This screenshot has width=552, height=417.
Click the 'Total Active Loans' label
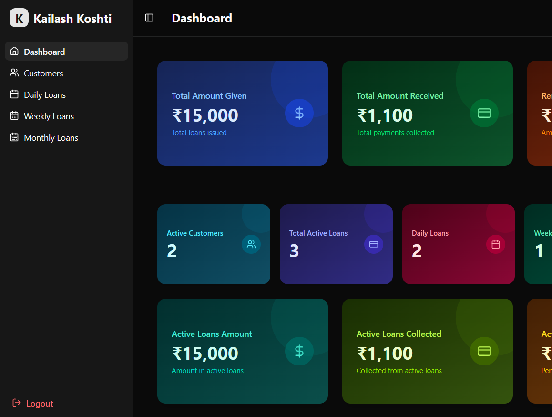318,233
